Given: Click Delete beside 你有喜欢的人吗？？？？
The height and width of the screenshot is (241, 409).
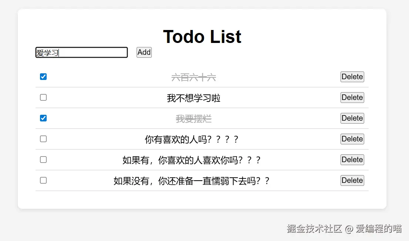Looking at the screenshot, I should click(352, 139).
